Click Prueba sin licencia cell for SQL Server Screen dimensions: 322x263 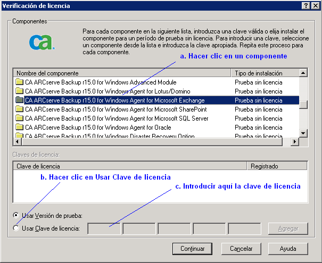tap(258, 118)
